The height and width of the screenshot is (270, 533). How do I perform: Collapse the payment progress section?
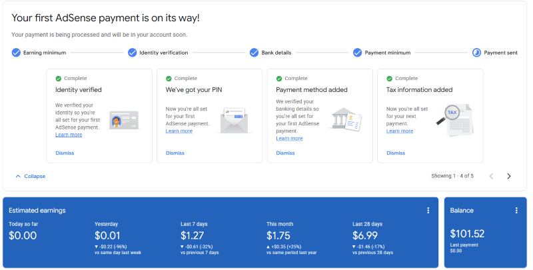tap(30, 176)
